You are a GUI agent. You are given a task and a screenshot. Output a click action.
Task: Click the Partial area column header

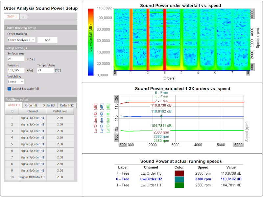(60, 111)
